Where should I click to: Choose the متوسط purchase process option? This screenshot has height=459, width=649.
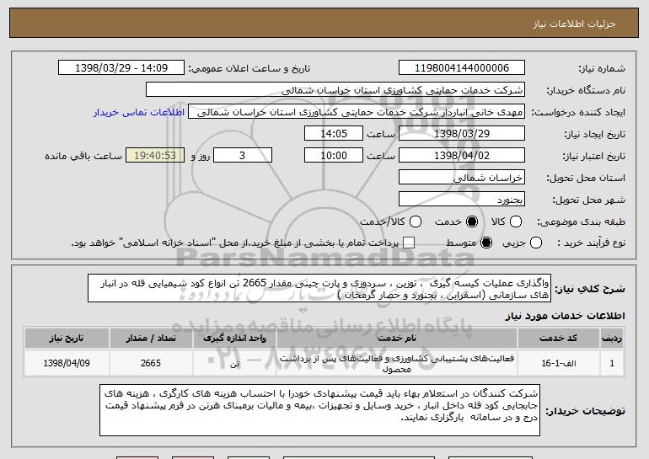(486, 243)
